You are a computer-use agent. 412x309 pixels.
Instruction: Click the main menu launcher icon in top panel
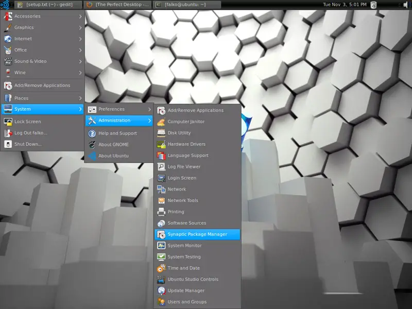pos(5,5)
